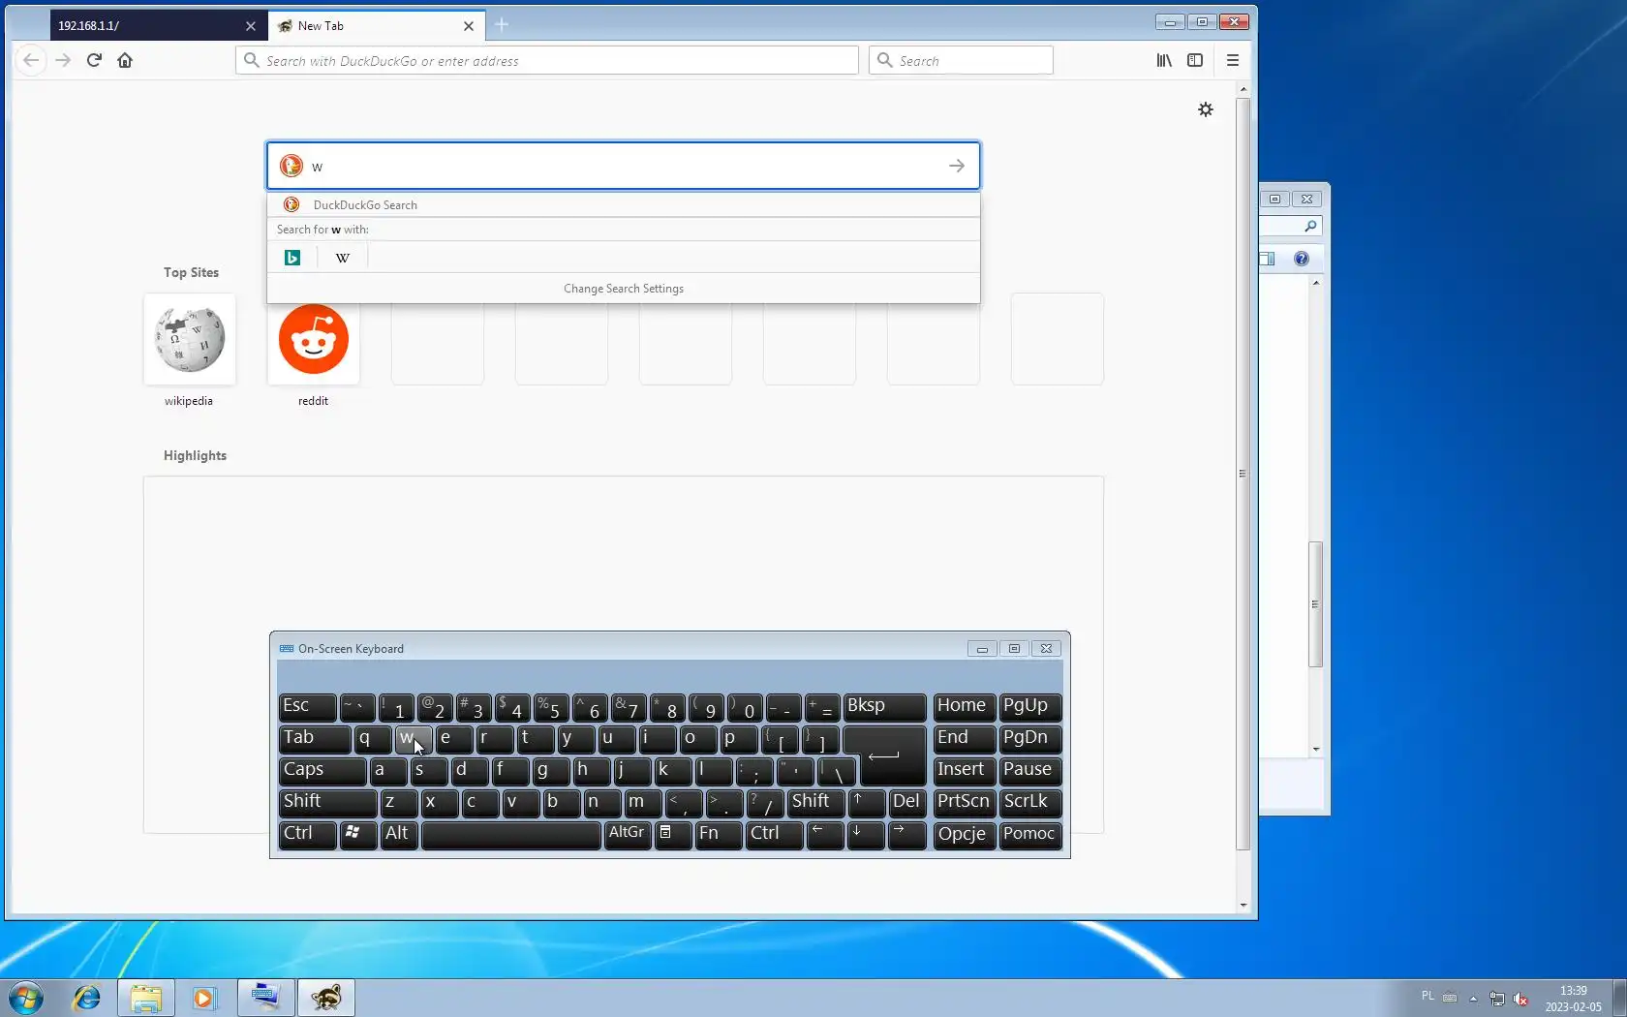
Task: Open the Library toolbar icon
Action: click(1164, 60)
